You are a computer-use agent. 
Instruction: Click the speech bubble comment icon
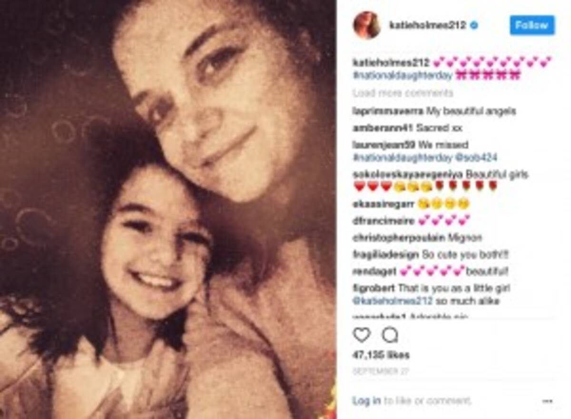390,335
